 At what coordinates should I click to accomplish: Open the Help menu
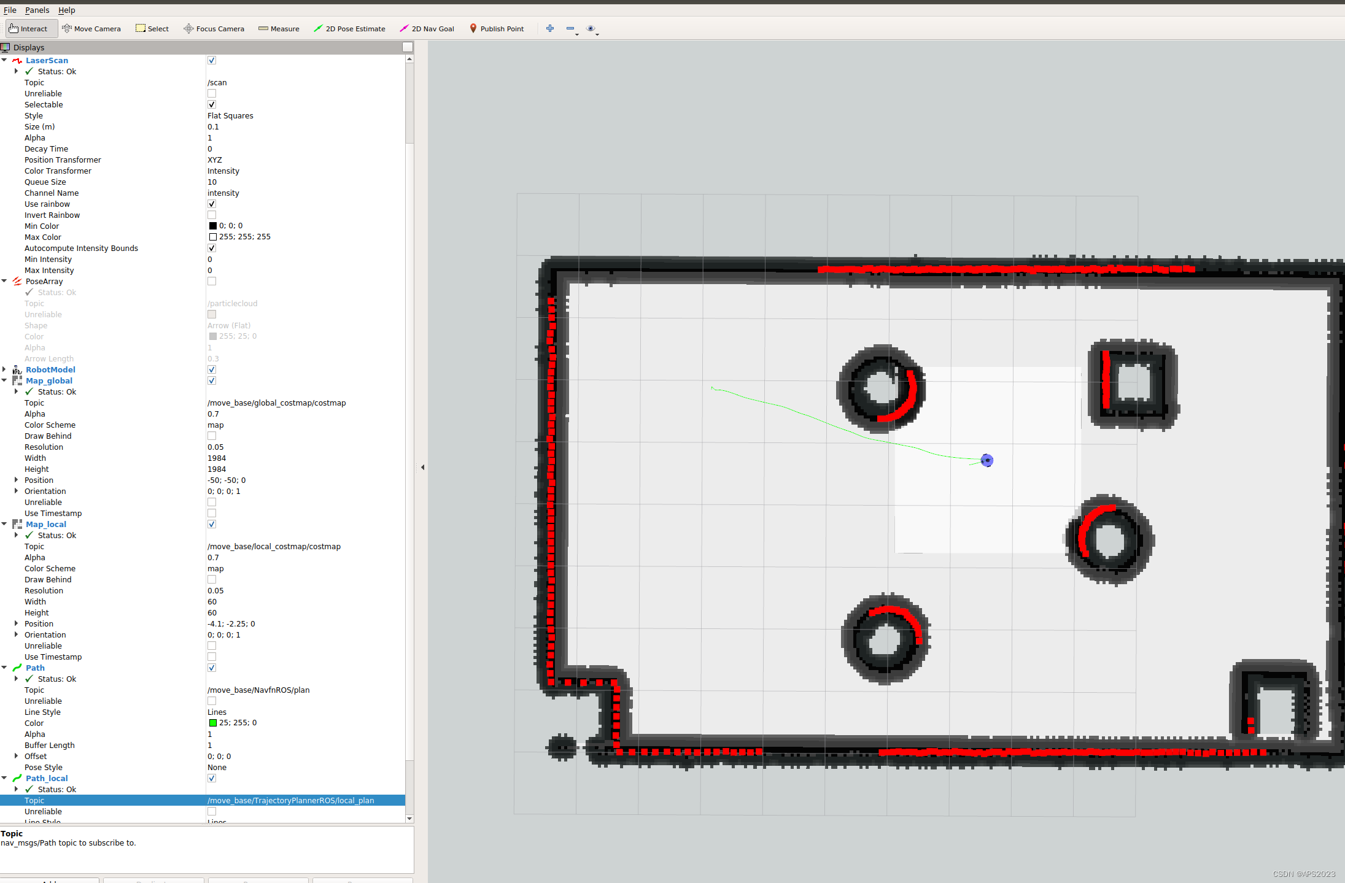66,10
